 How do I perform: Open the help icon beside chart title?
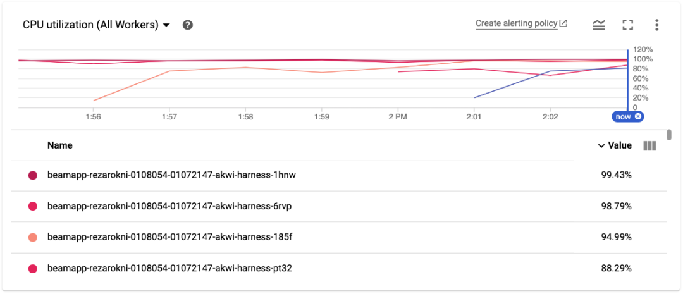pos(187,25)
